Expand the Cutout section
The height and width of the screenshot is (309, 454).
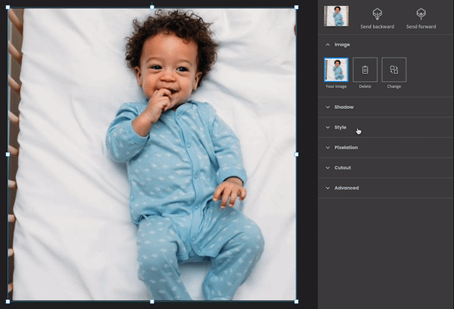point(342,167)
